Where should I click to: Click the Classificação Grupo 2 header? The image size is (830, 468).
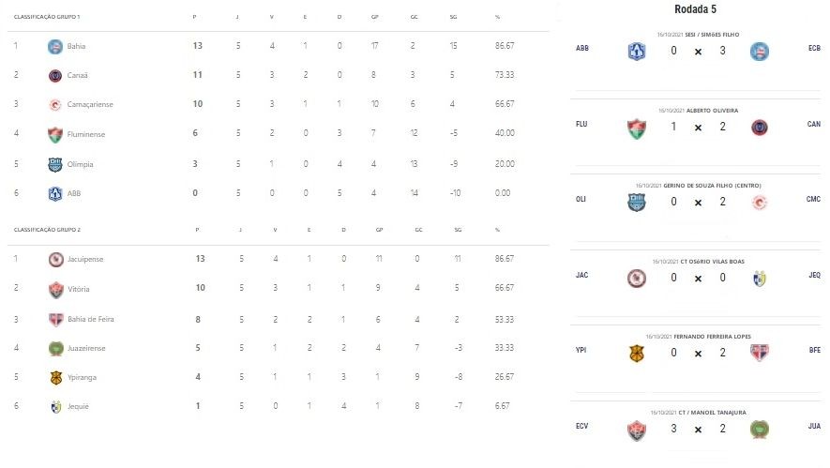[x=47, y=230]
